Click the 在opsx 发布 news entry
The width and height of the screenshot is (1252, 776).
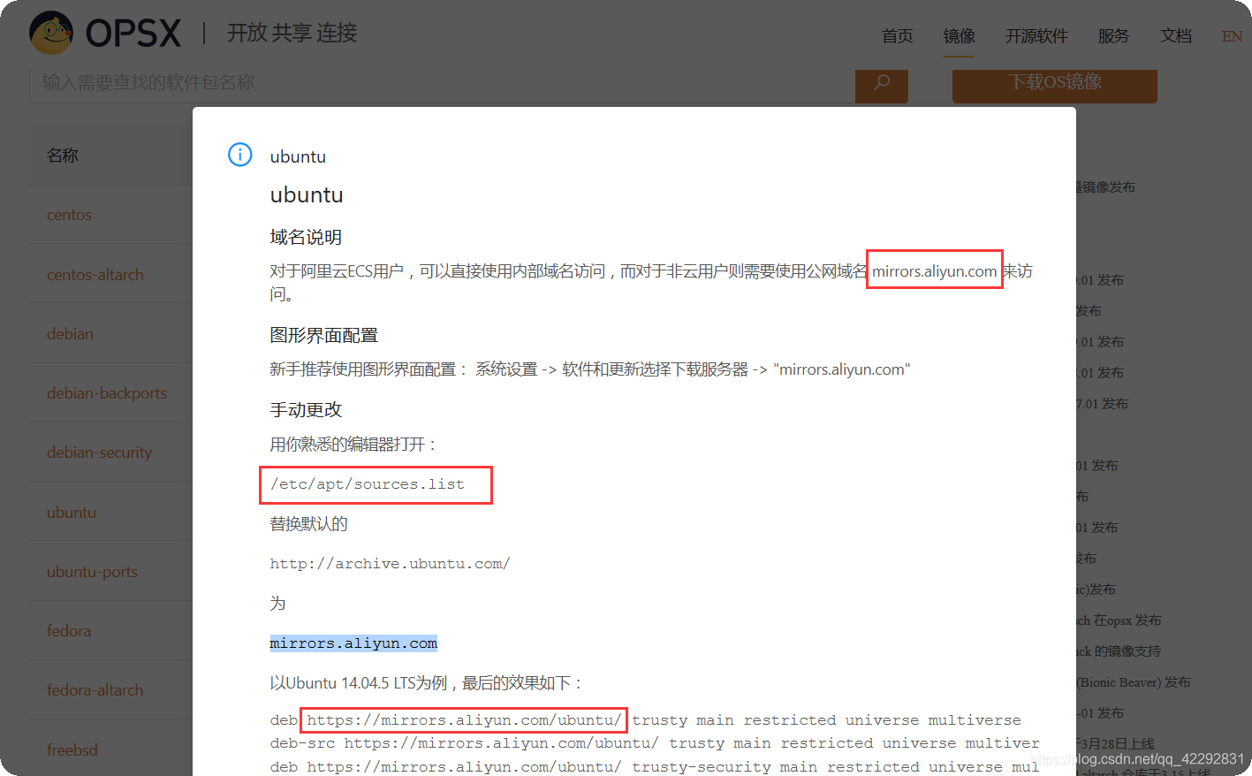[1119, 620]
